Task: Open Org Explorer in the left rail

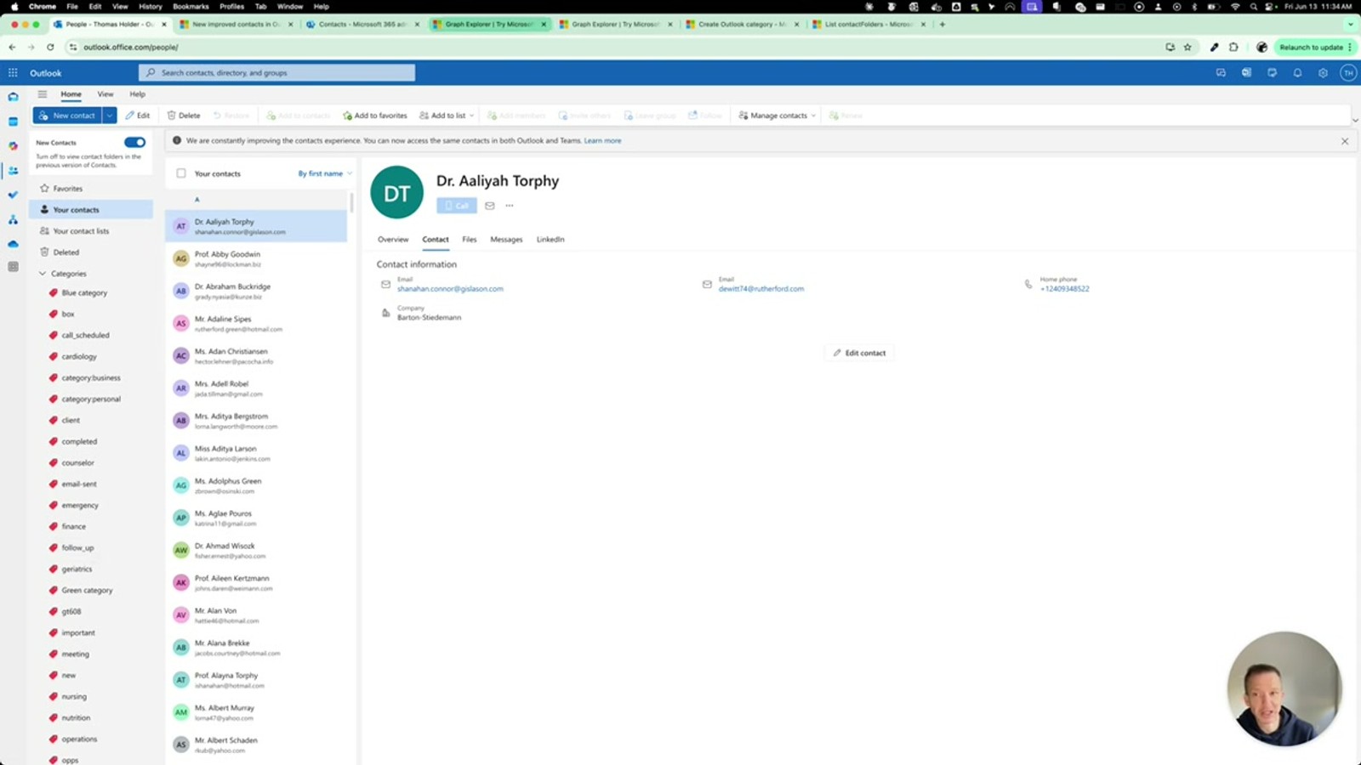Action: click(x=13, y=219)
